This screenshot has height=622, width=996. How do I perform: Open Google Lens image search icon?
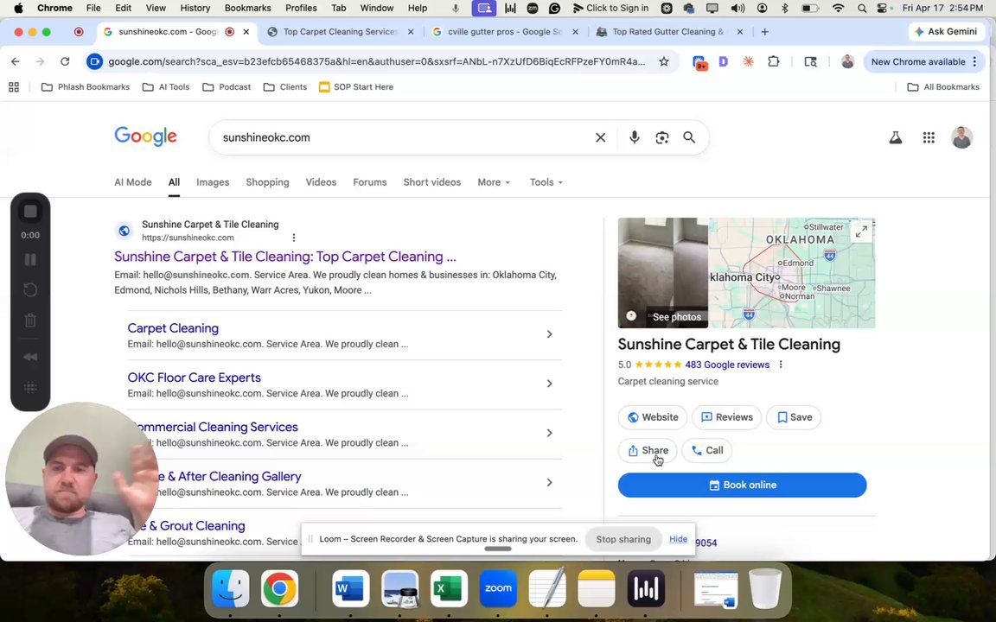(662, 137)
